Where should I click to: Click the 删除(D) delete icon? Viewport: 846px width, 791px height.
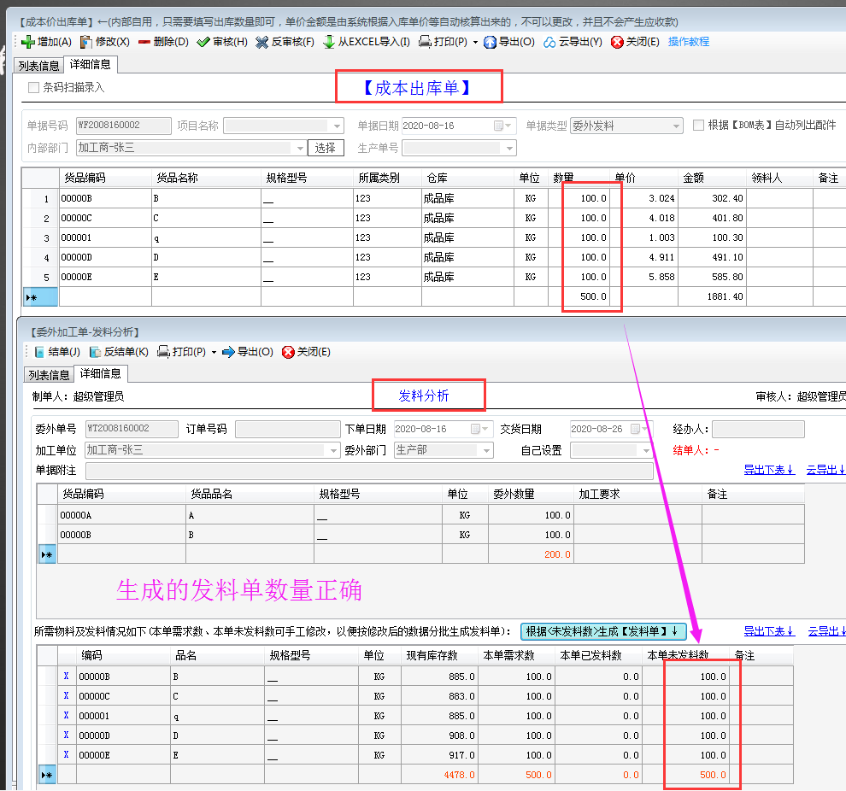pyautogui.click(x=144, y=42)
